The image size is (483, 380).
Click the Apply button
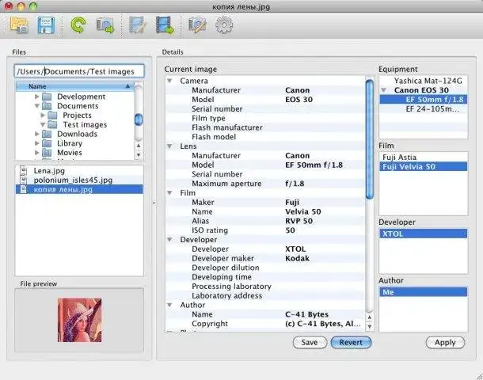(x=445, y=343)
